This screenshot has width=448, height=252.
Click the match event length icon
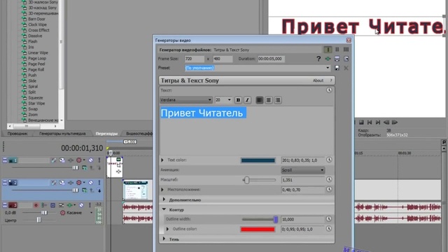click(x=346, y=59)
